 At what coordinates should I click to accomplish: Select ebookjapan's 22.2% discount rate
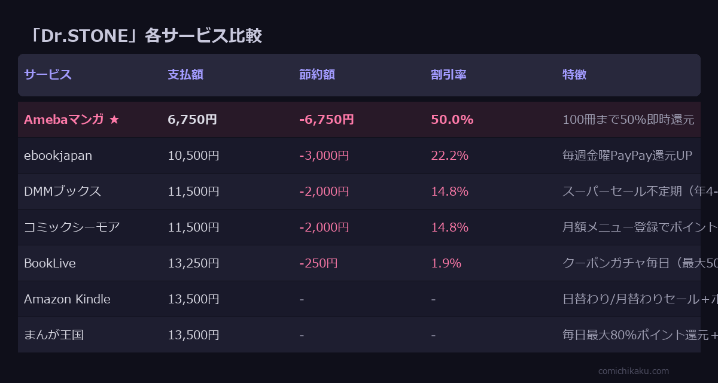449,156
